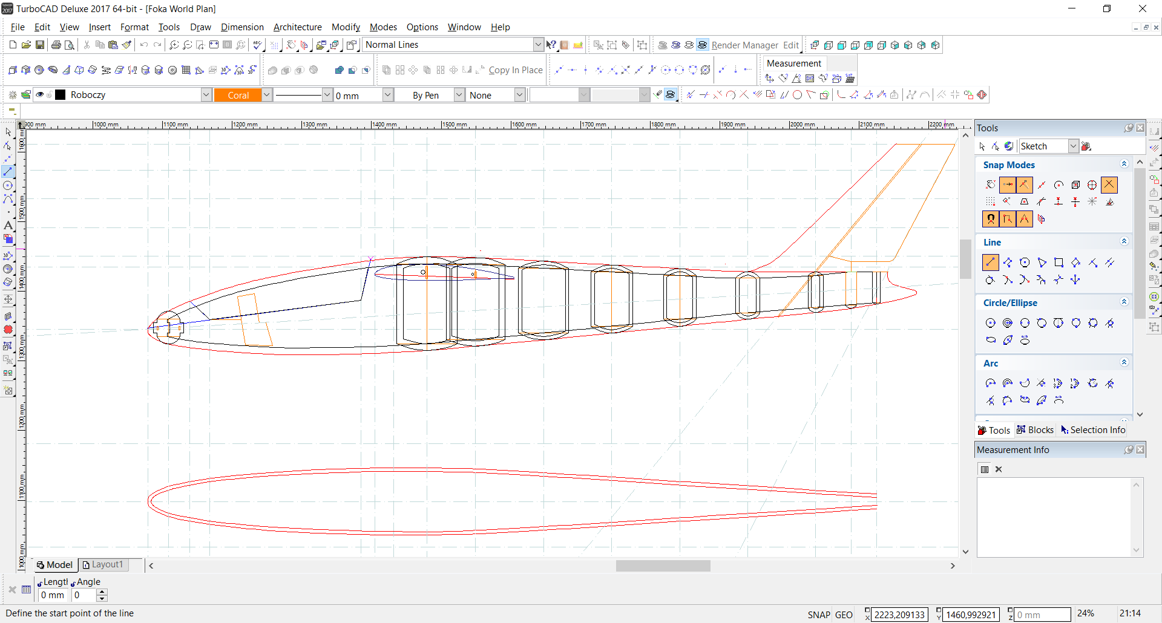Expand the Normal Lines style dropdown
Image resolution: width=1162 pixels, height=623 pixels.
click(x=538, y=45)
